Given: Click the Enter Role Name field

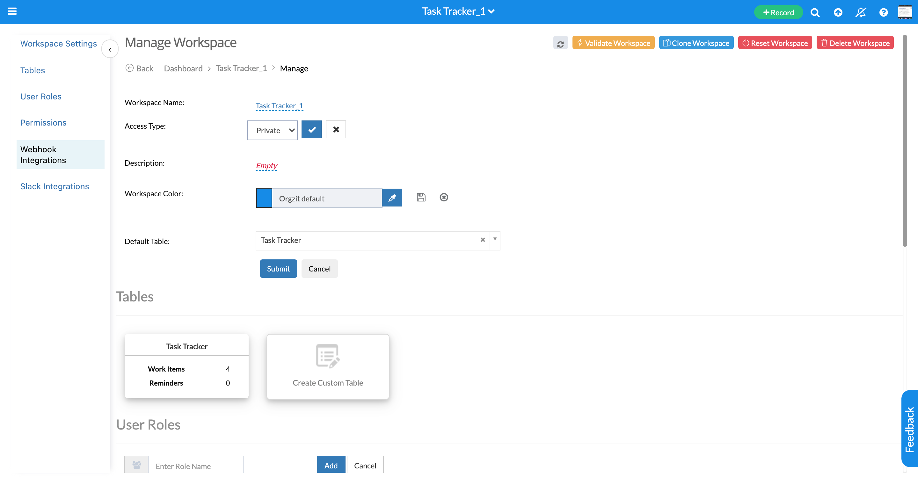Looking at the screenshot, I should pos(196,465).
